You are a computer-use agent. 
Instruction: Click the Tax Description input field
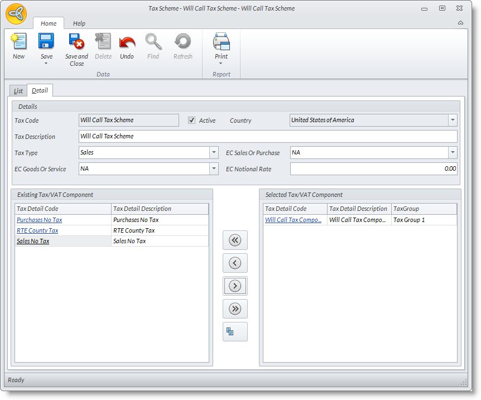[x=268, y=137]
